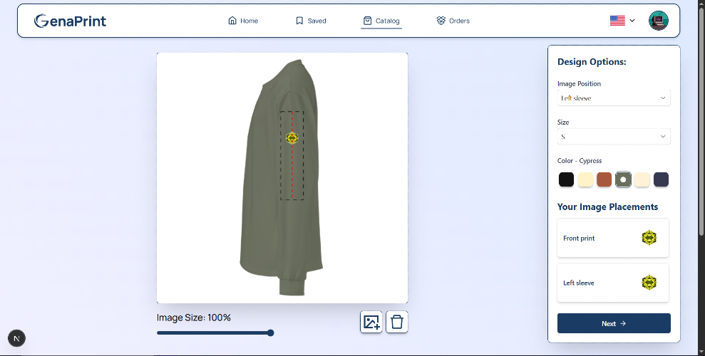Click the add image icon button
This screenshot has width=705, height=356.
[x=371, y=322]
